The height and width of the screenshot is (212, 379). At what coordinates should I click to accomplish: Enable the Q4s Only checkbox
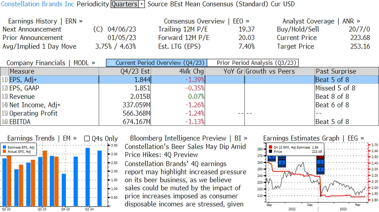click(87, 138)
